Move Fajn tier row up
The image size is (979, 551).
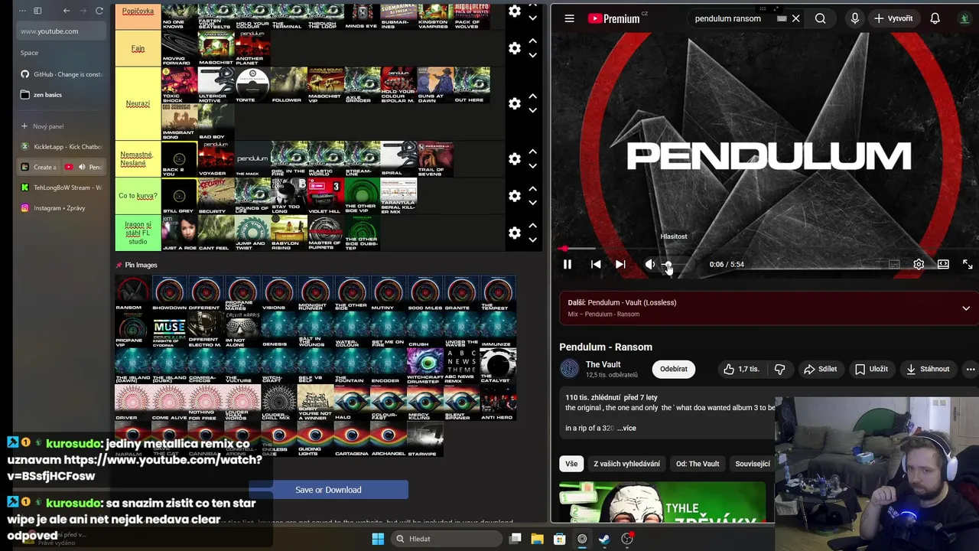(533, 41)
